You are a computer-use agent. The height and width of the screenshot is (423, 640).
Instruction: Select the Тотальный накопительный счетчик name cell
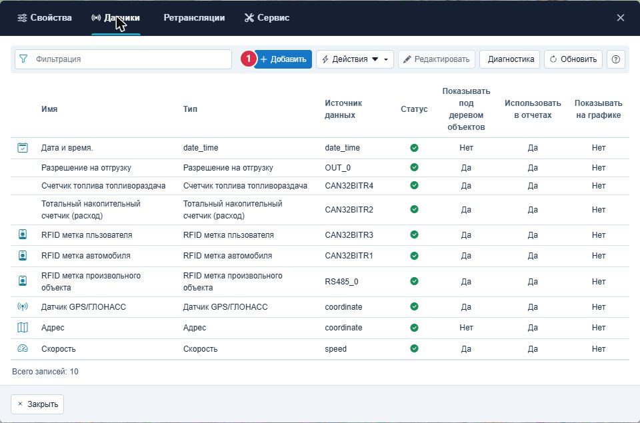pos(91,210)
